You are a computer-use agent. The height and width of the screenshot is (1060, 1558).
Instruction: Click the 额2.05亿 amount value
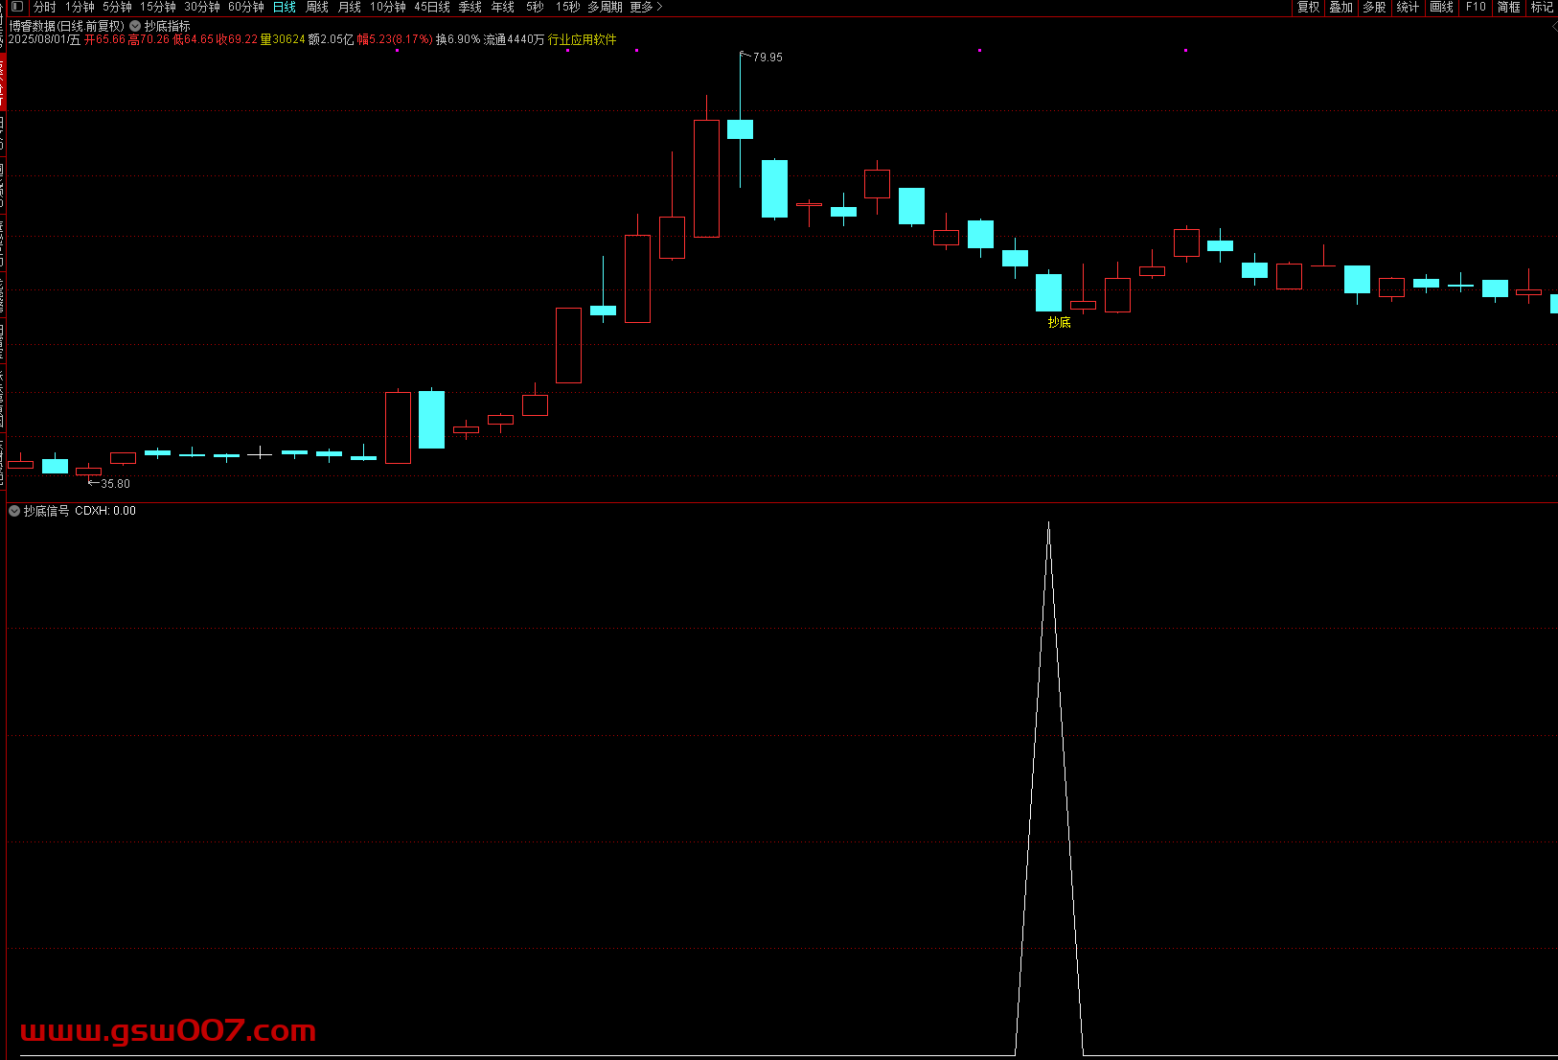(332, 39)
